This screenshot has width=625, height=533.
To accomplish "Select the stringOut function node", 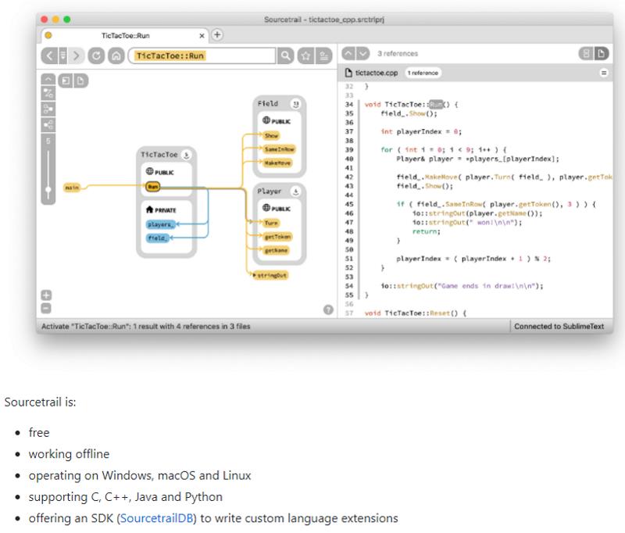I will click(270, 275).
